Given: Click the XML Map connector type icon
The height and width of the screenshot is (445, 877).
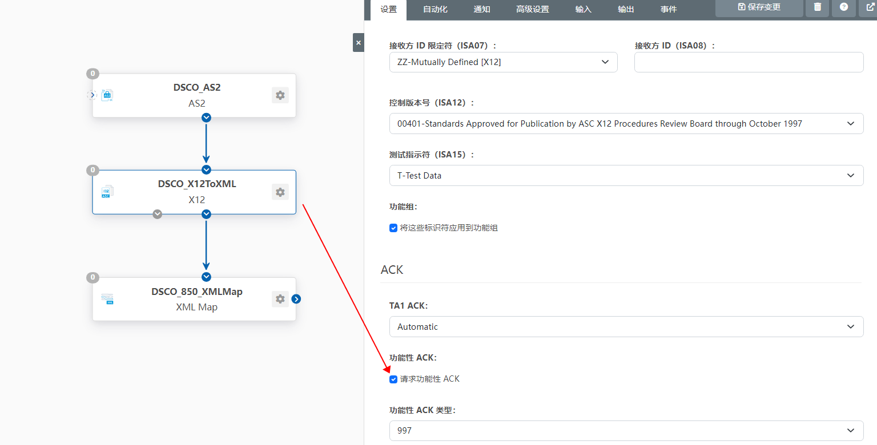Looking at the screenshot, I should point(107,299).
